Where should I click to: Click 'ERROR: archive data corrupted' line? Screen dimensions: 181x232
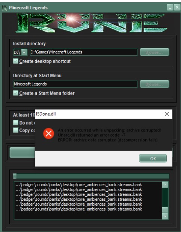click(x=108, y=140)
